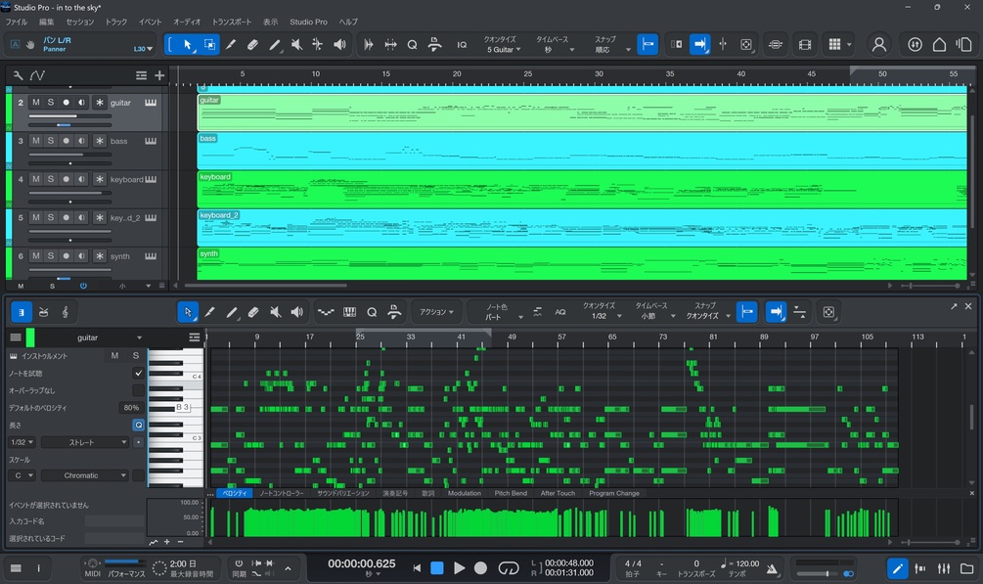Return to zero rewind button

[417, 568]
